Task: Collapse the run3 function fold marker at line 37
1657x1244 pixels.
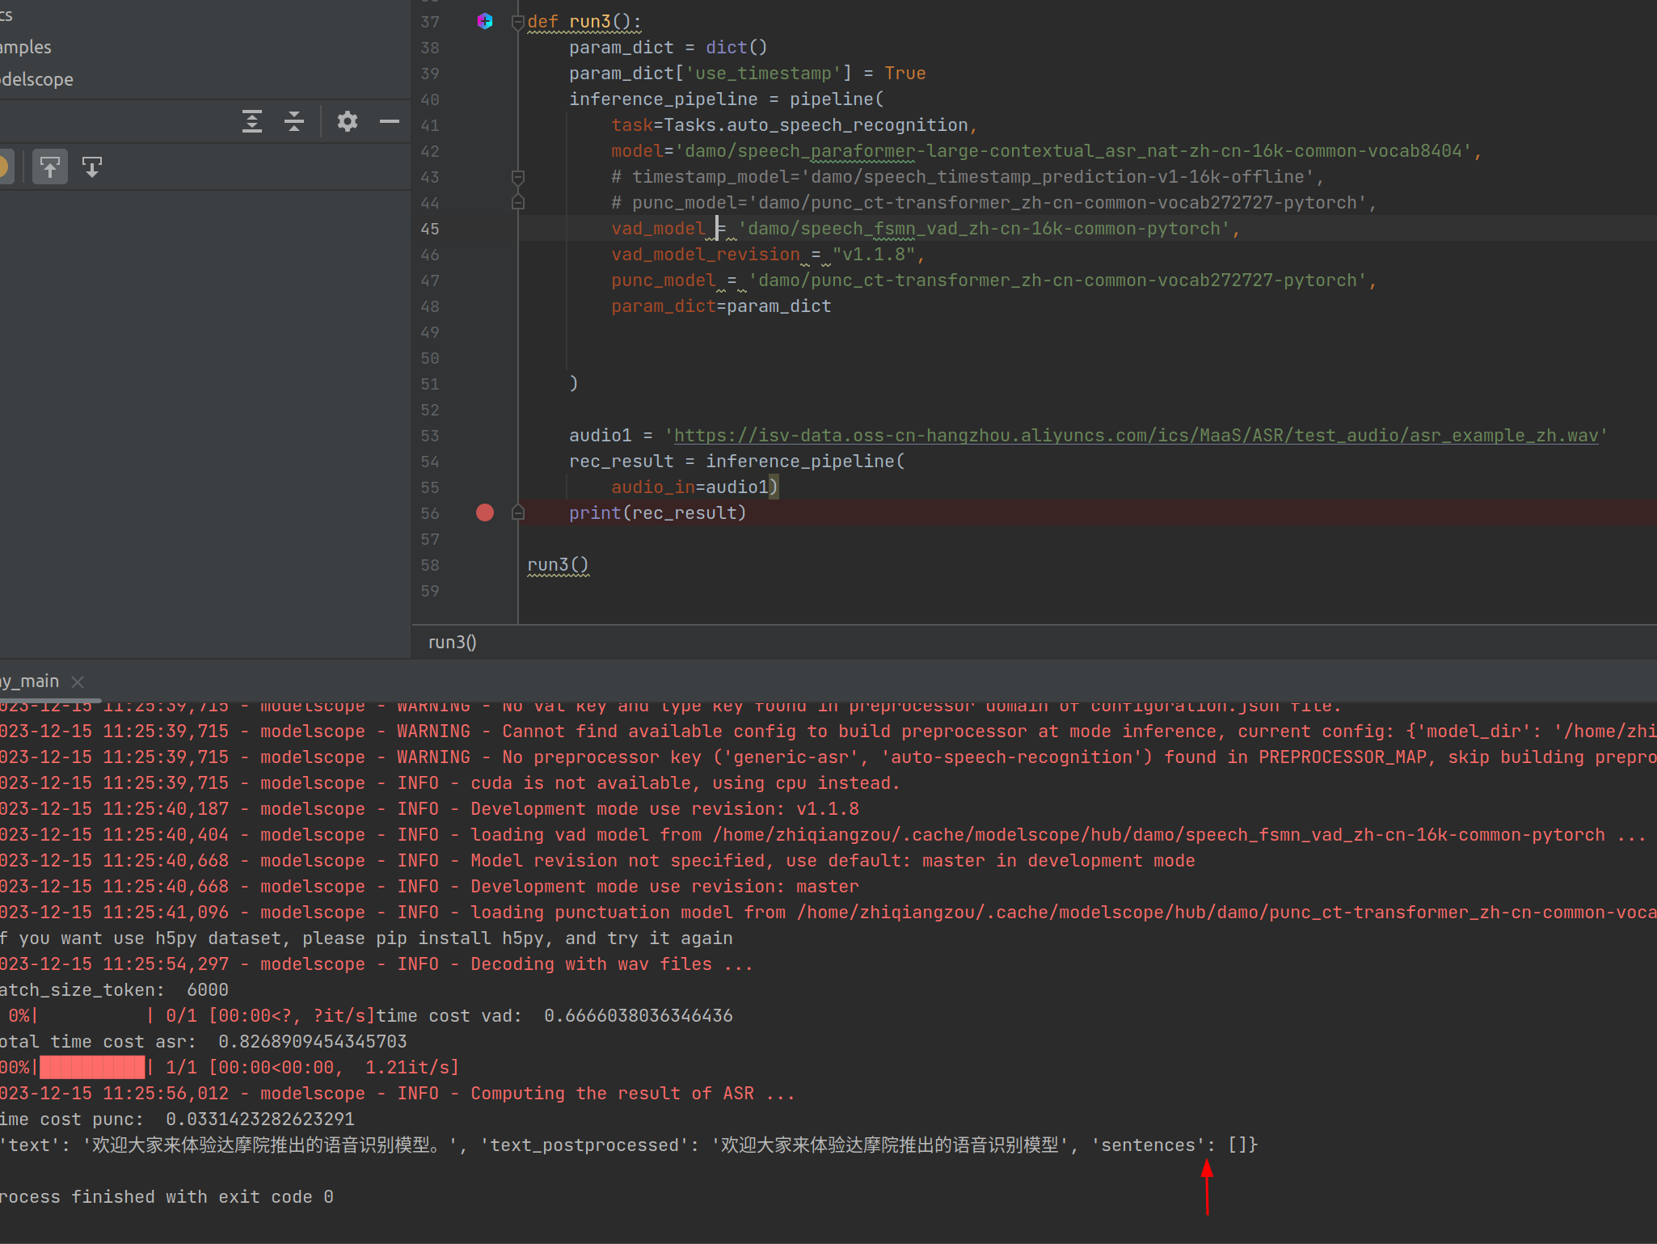Action: point(518,22)
